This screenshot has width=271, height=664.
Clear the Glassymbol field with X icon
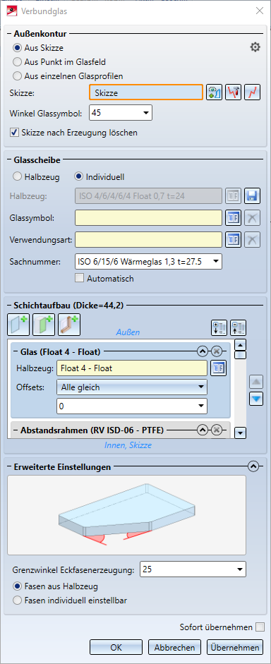(252, 217)
